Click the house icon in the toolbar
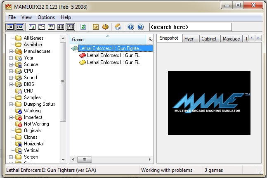 (x=118, y=27)
